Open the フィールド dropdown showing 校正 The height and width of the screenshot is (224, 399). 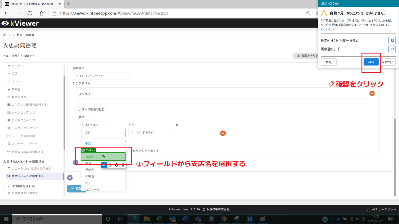coord(103,133)
